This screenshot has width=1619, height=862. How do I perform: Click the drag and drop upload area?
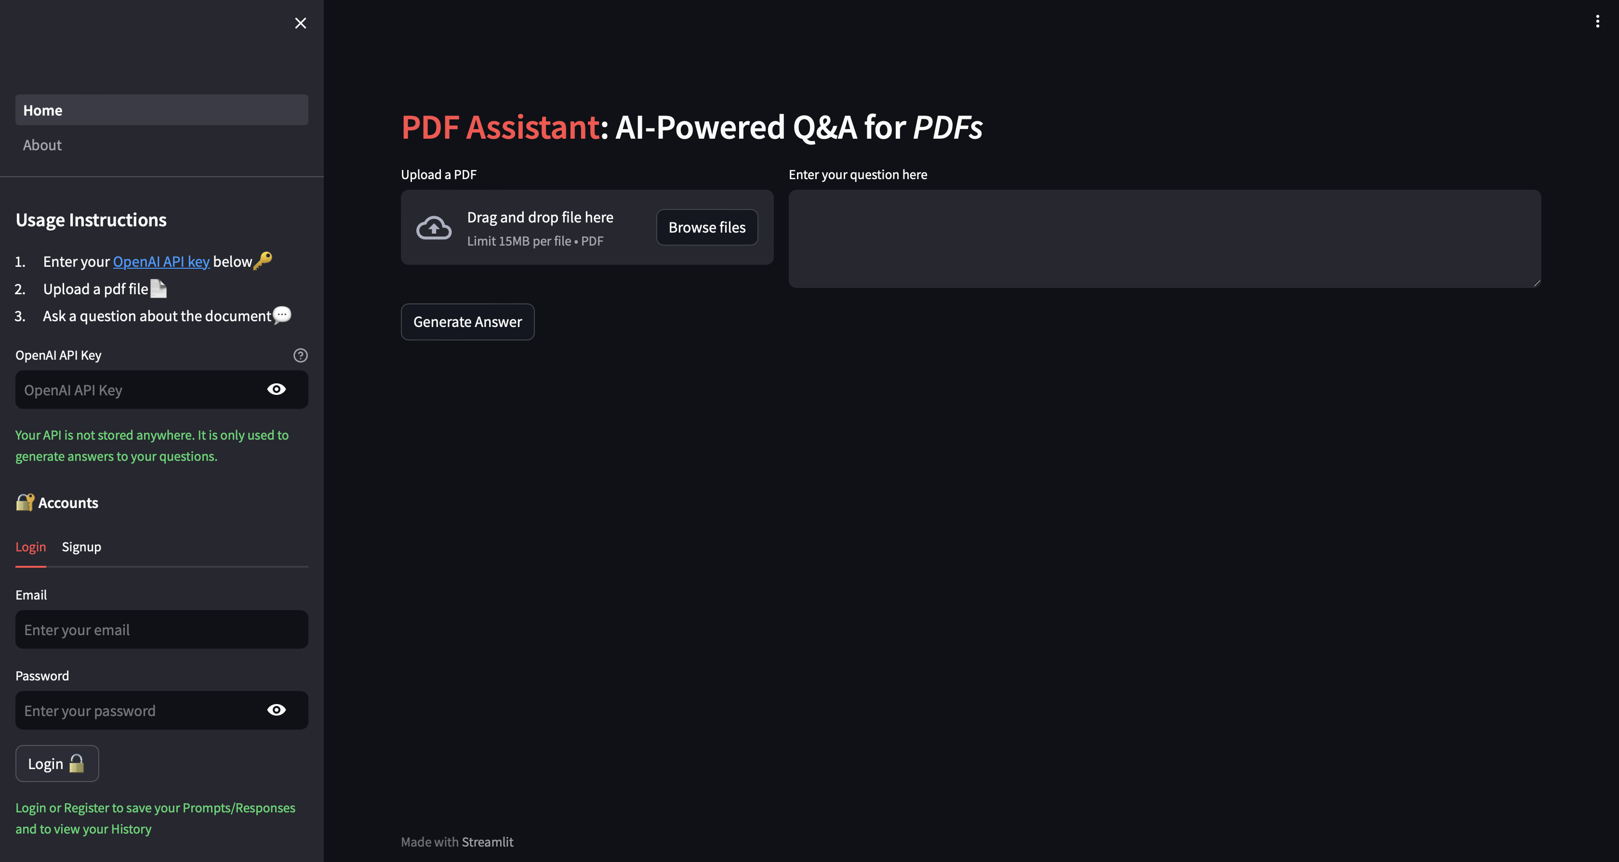[x=587, y=227]
